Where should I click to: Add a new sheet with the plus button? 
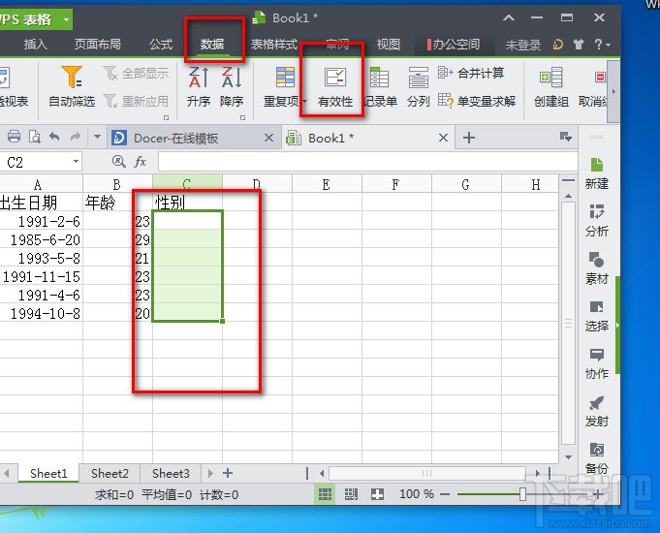228,473
